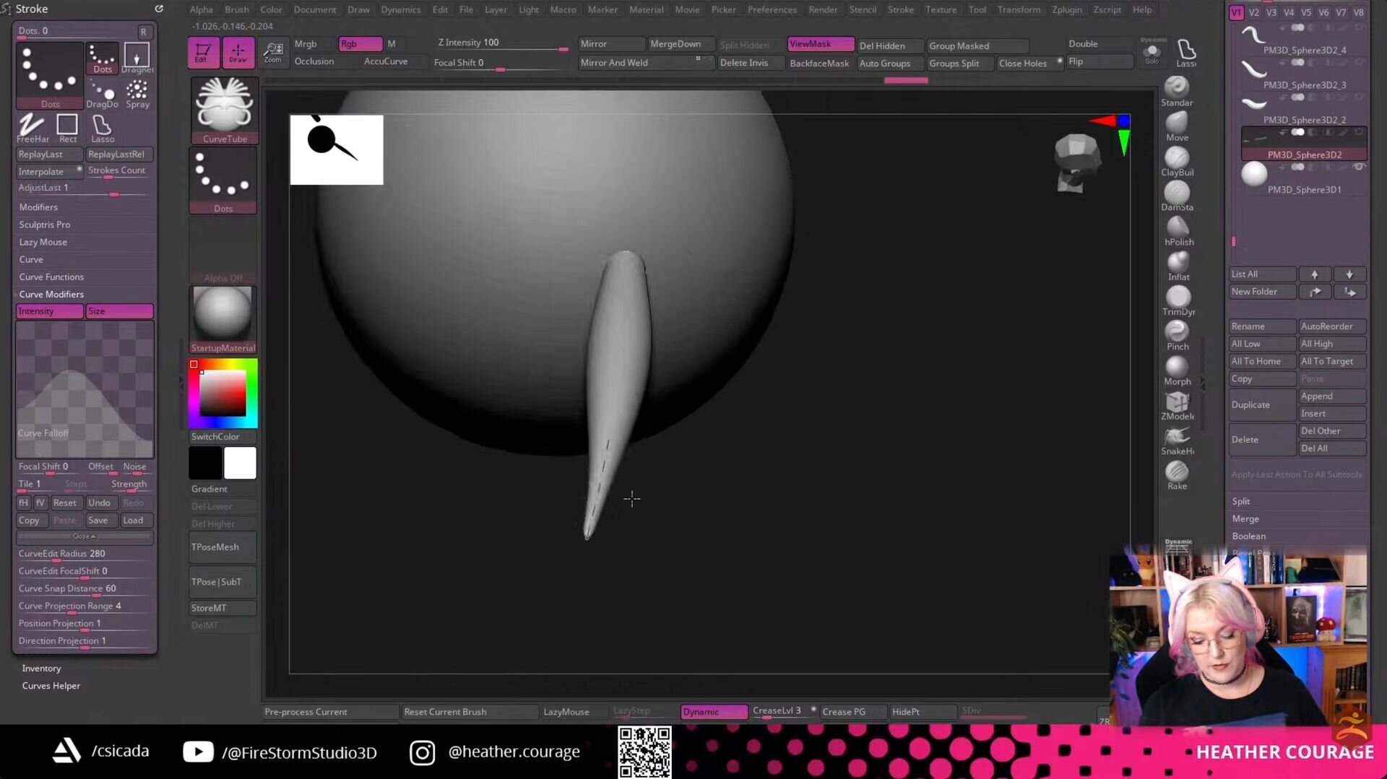
Task: Open the CurveTube brush selector
Action: pos(224,110)
